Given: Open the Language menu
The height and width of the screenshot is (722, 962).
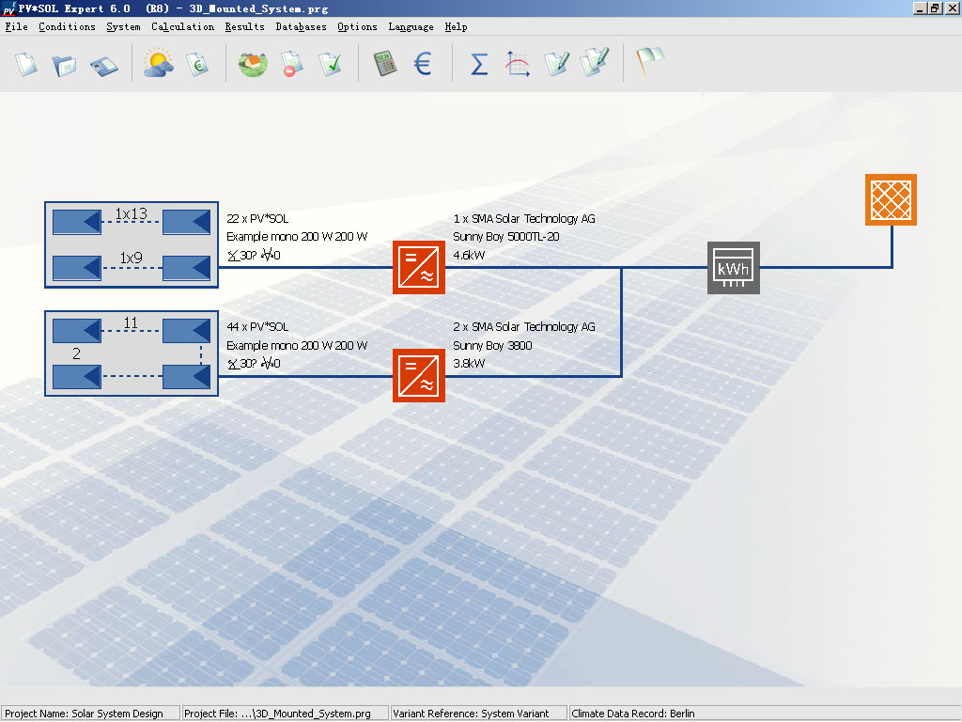Looking at the screenshot, I should click(x=411, y=27).
